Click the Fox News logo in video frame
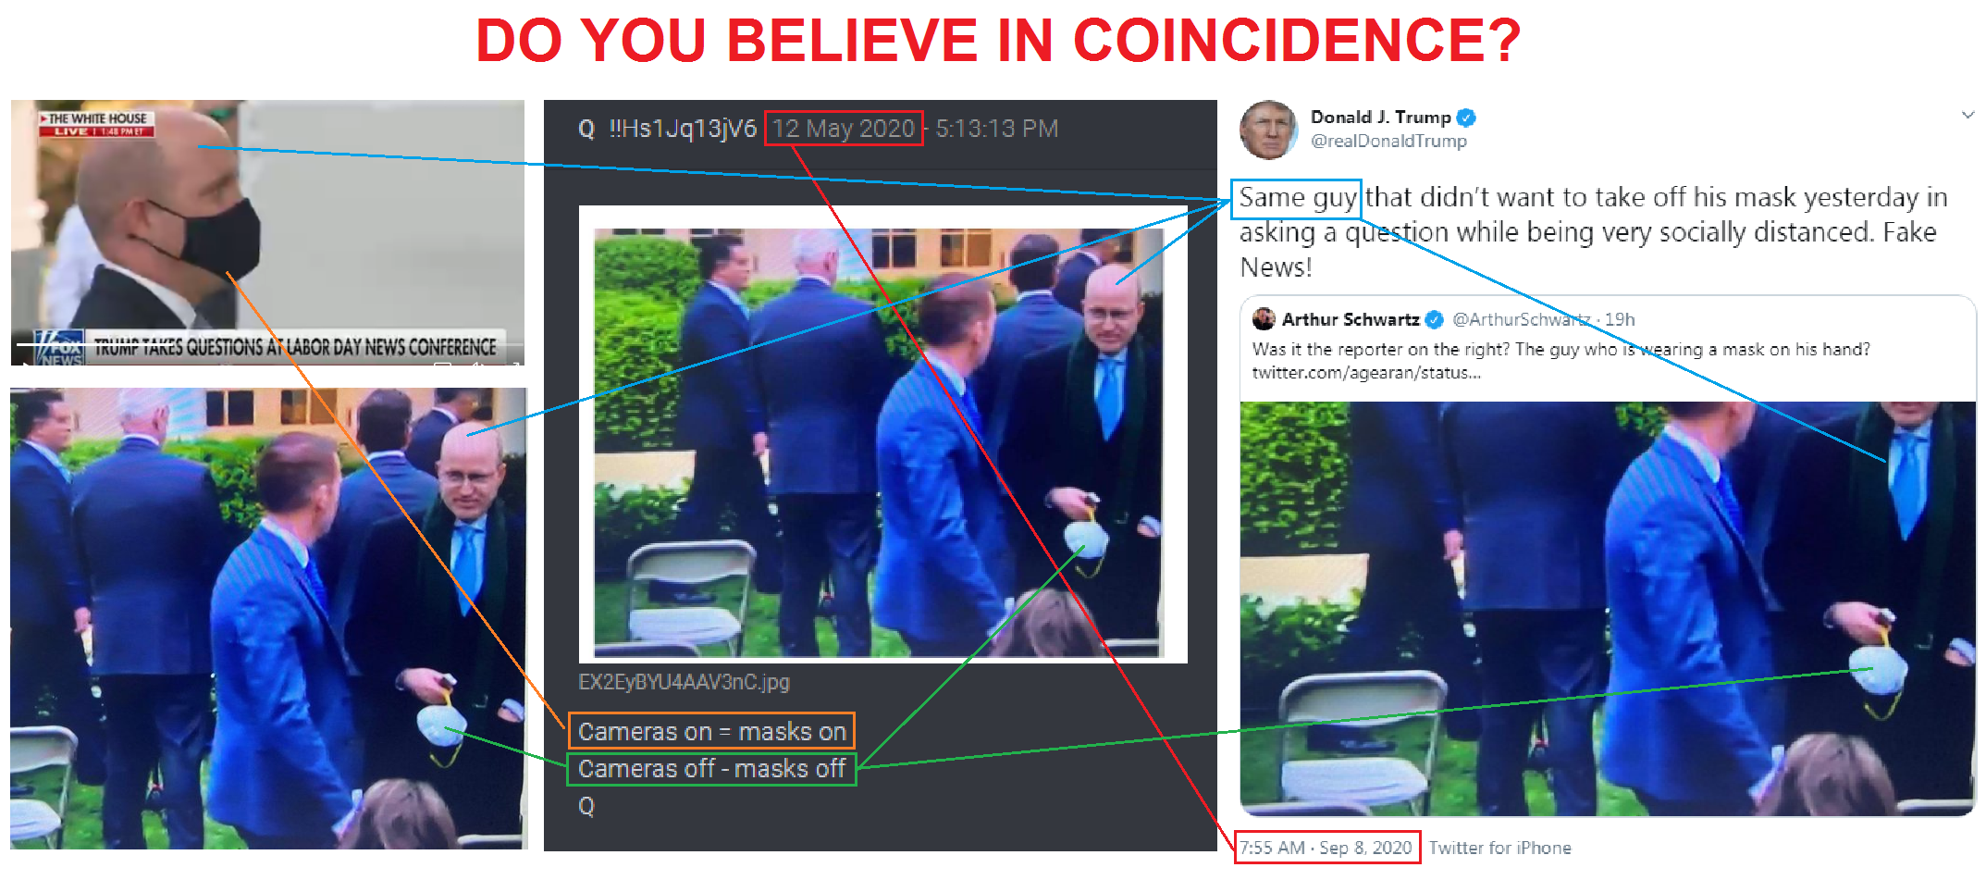This screenshot has width=1986, height=880. [x=60, y=347]
